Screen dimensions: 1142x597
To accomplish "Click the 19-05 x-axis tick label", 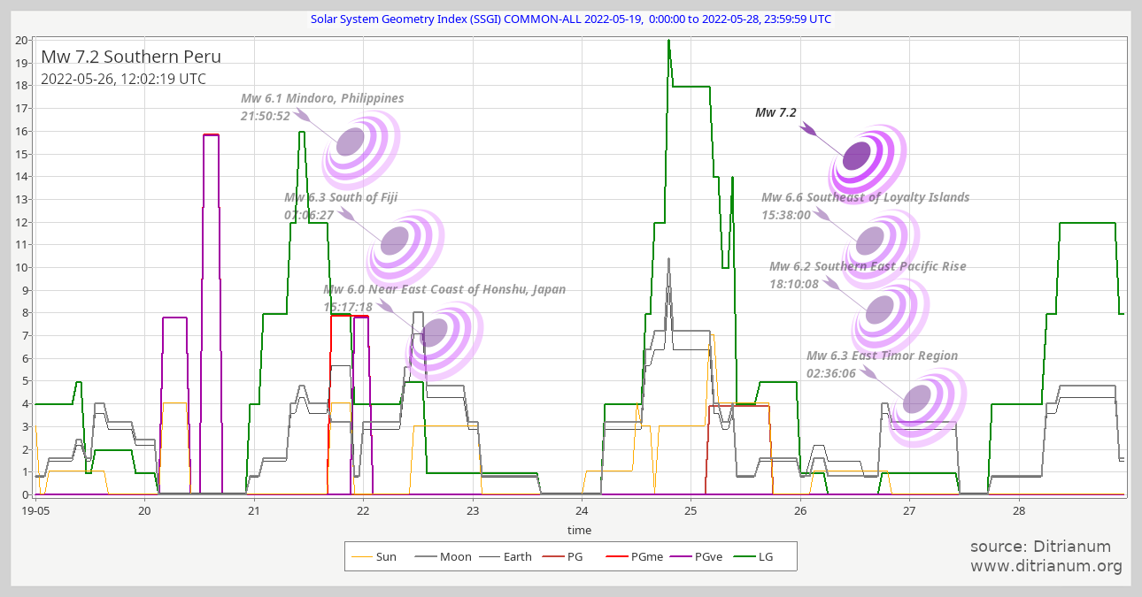I will pyautogui.click(x=35, y=510).
